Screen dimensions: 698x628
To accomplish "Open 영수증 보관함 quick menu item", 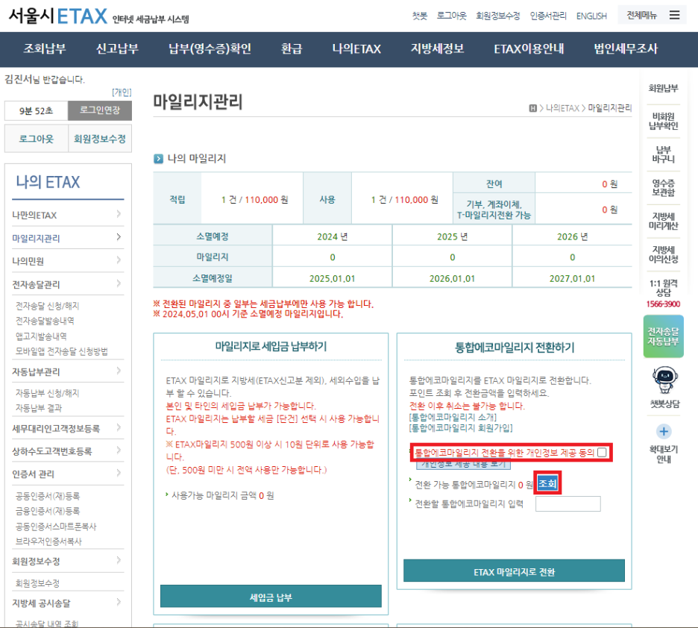I will pos(663,188).
